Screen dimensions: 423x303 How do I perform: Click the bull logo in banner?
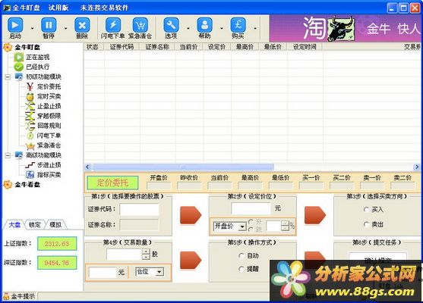coord(341,29)
